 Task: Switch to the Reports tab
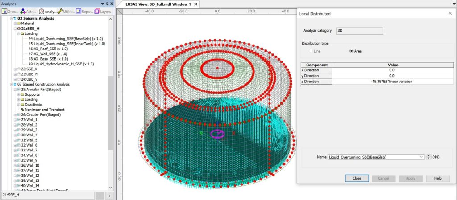[84, 11]
